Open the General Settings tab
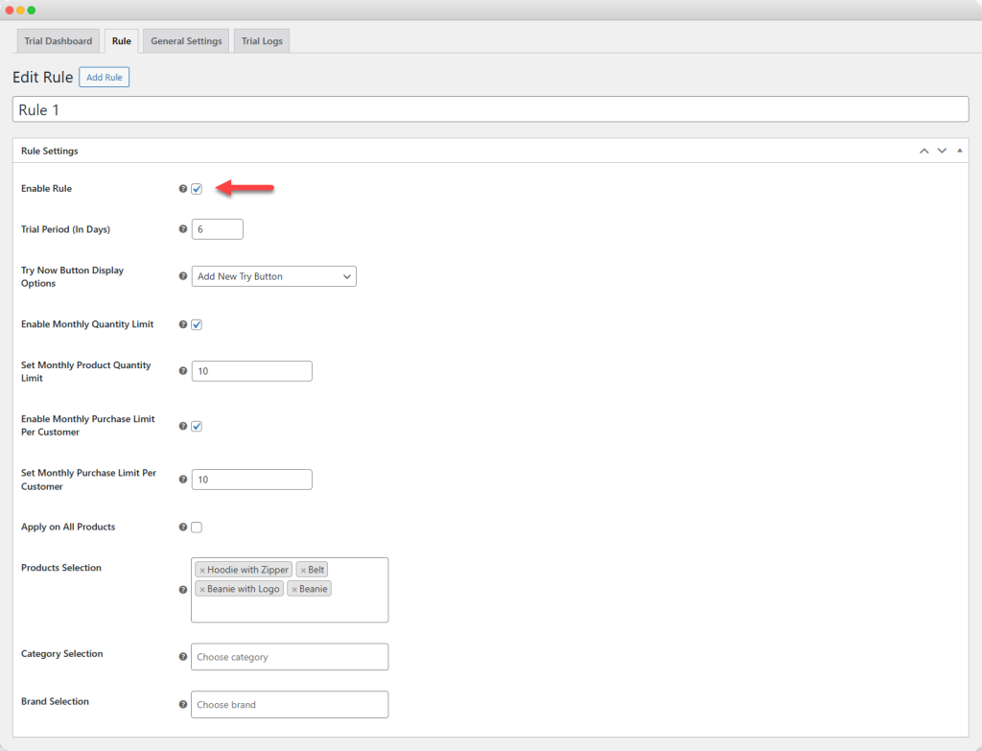 tap(186, 41)
